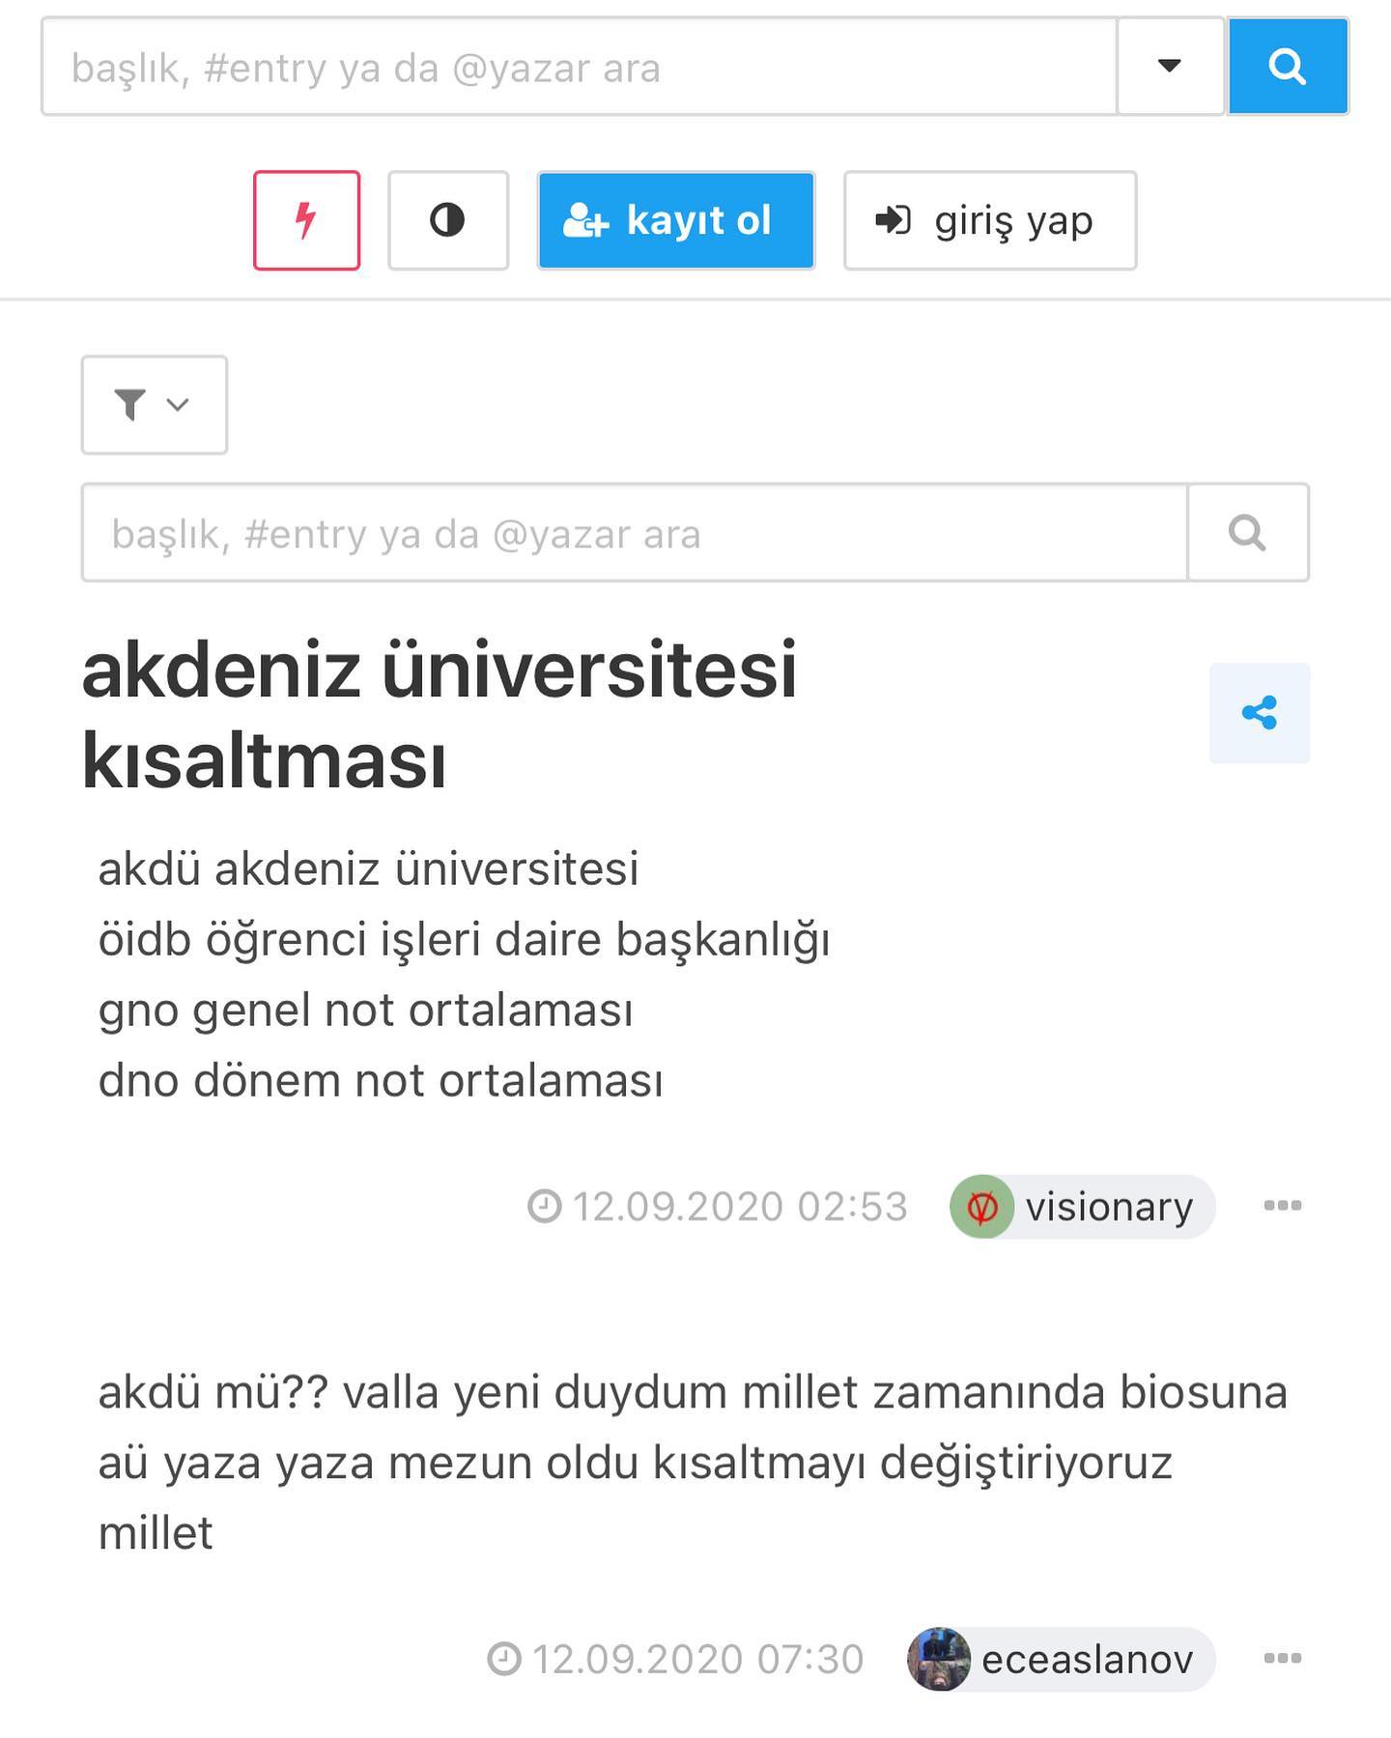Screen dimensions: 1391x1738
Task: Open entry timestamp 12.09.2020 02:53
Action: (x=718, y=1207)
